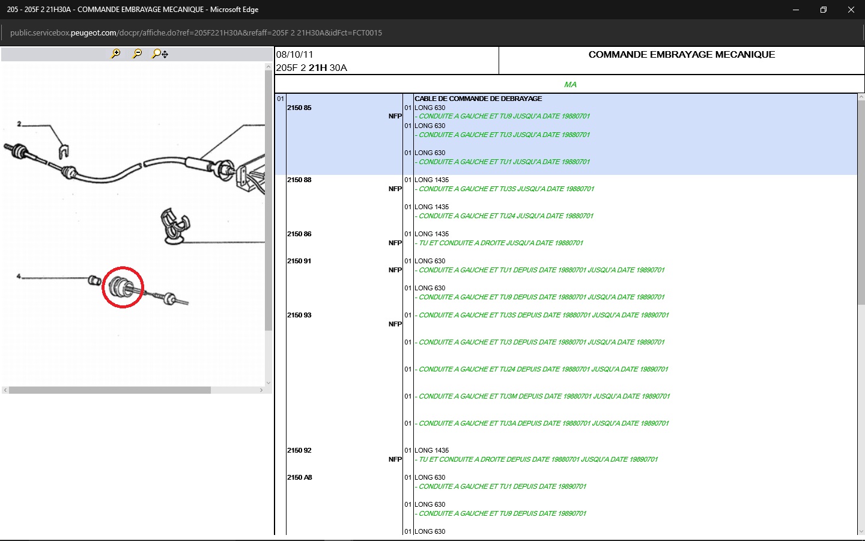
Task: Select part number 2150 88
Action: [x=299, y=180]
